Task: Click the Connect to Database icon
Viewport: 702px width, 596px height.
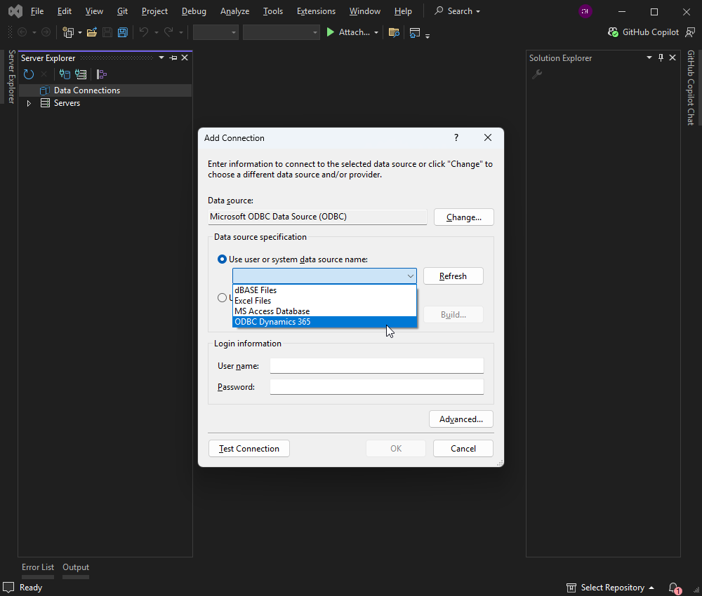Action: pyautogui.click(x=65, y=74)
